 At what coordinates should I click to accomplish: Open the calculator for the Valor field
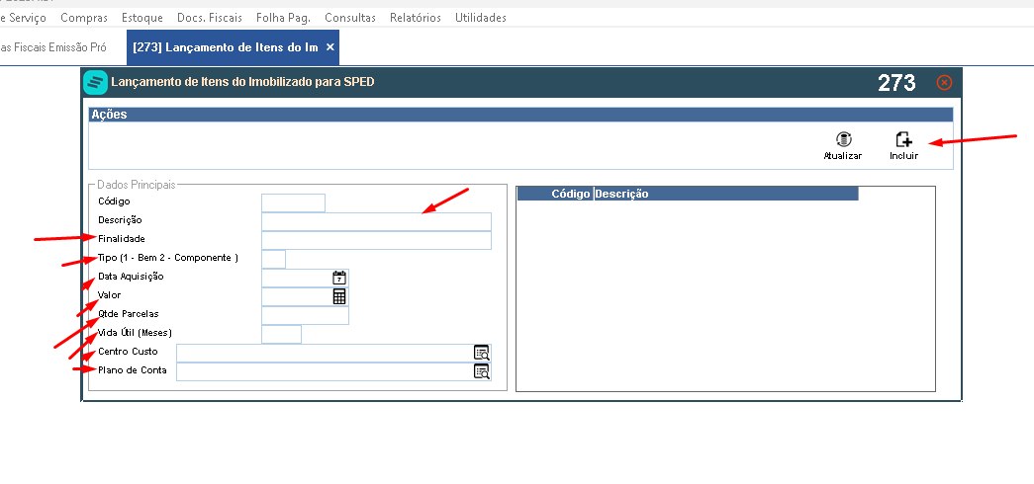[339, 296]
